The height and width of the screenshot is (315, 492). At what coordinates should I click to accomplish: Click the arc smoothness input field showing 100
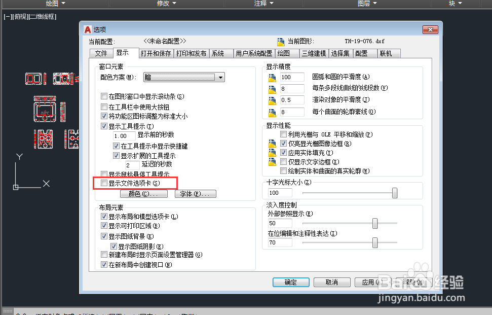click(x=292, y=77)
